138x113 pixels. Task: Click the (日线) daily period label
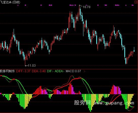[x=16, y=2]
